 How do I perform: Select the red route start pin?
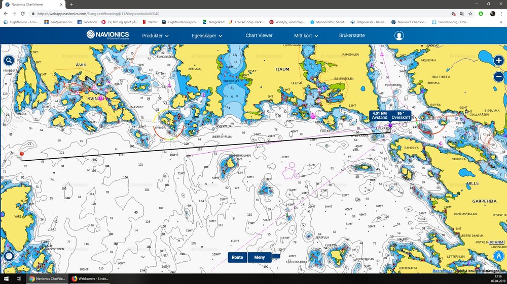pos(21,155)
